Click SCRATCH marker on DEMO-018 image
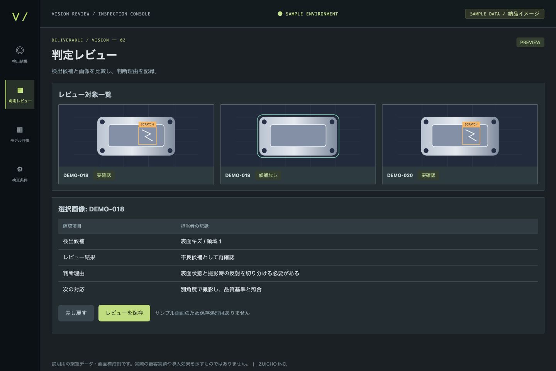Viewport: 556px width, 371px height. [147, 124]
